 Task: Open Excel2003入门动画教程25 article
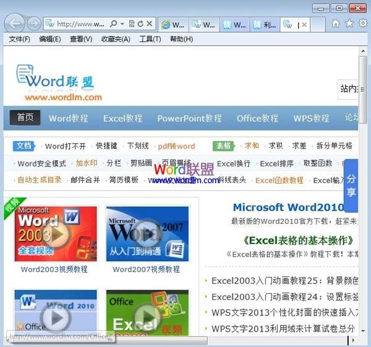click(285, 281)
